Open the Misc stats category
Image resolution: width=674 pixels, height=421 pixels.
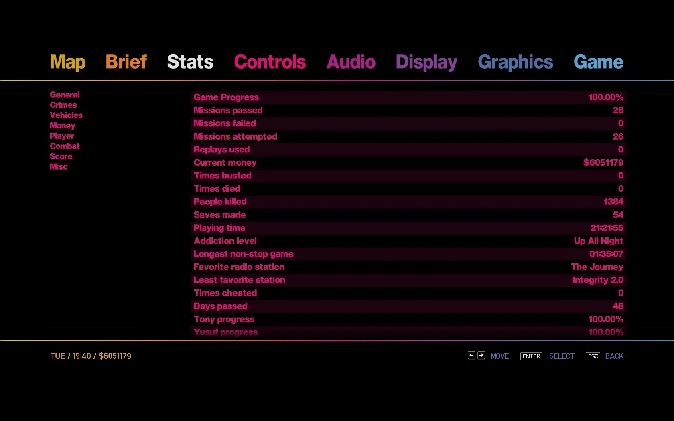tap(59, 167)
